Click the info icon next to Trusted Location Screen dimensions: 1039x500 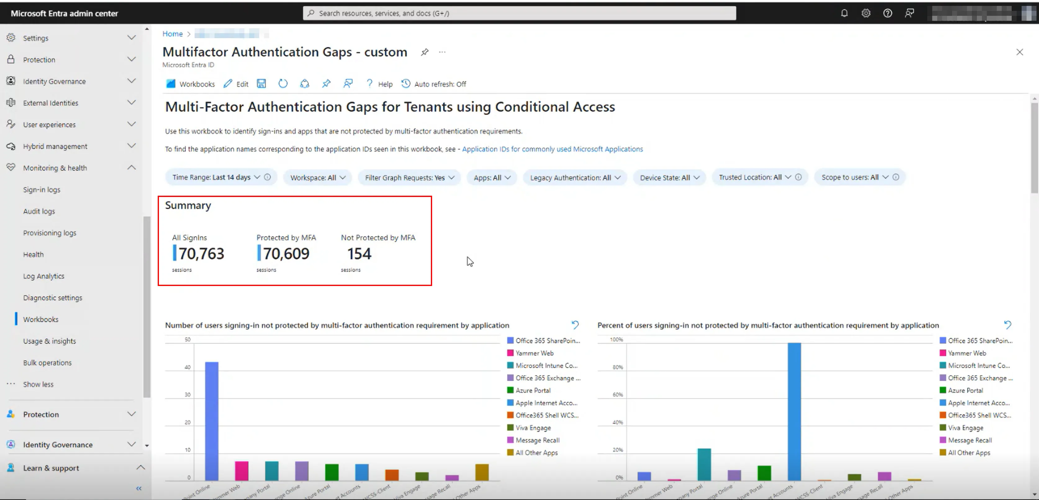tap(798, 177)
